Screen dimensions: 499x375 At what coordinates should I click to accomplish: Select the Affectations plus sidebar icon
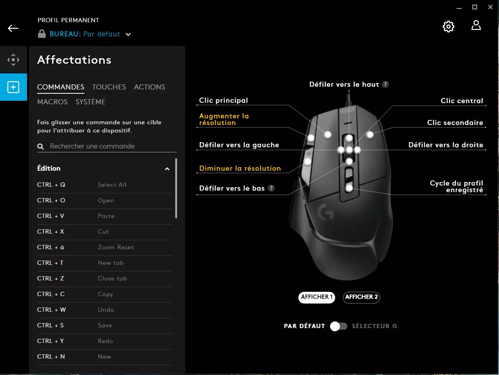(x=13, y=87)
